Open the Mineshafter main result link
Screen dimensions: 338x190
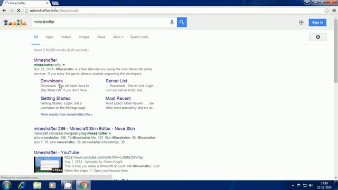(45, 60)
